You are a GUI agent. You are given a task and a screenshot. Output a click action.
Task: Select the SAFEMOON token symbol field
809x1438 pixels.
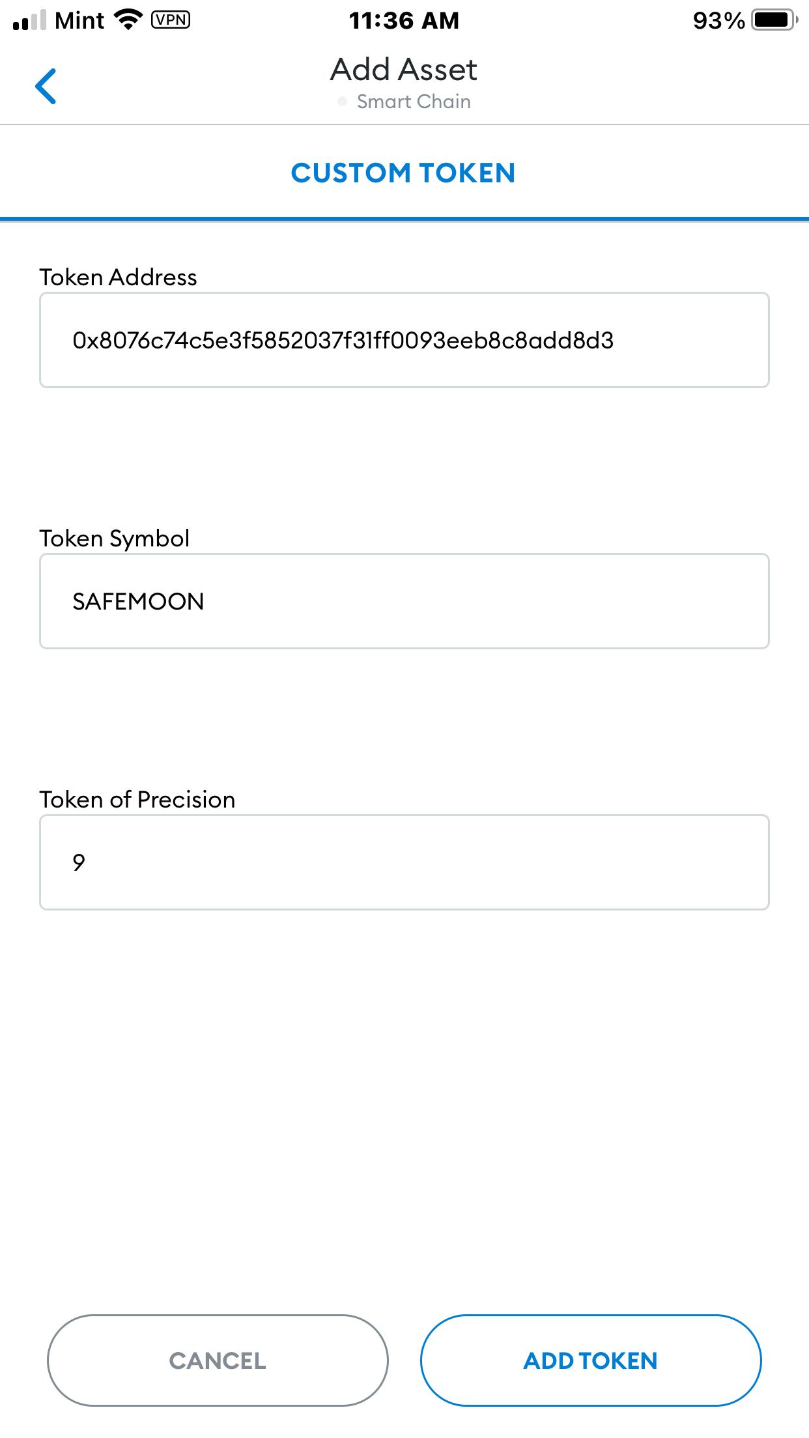tap(404, 600)
